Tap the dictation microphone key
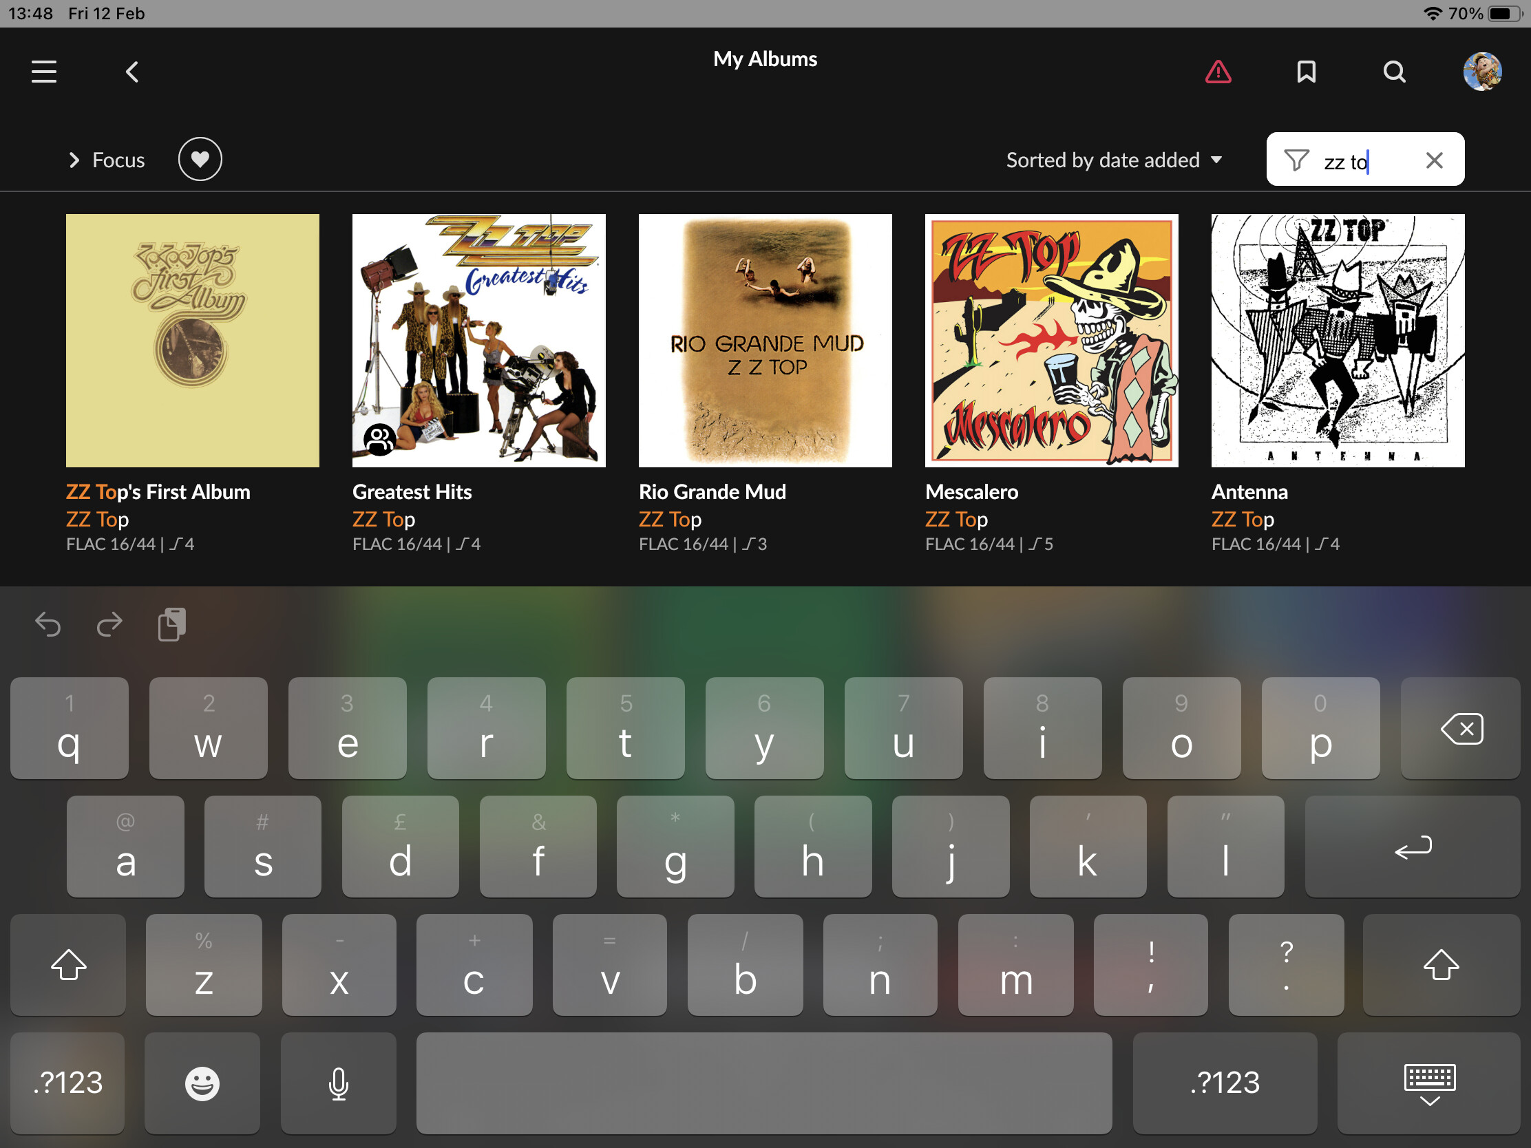 [339, 1083]
